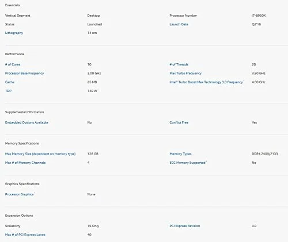
Task: Select the Processor Number value i7-6950X
Action: click(259, 16)
